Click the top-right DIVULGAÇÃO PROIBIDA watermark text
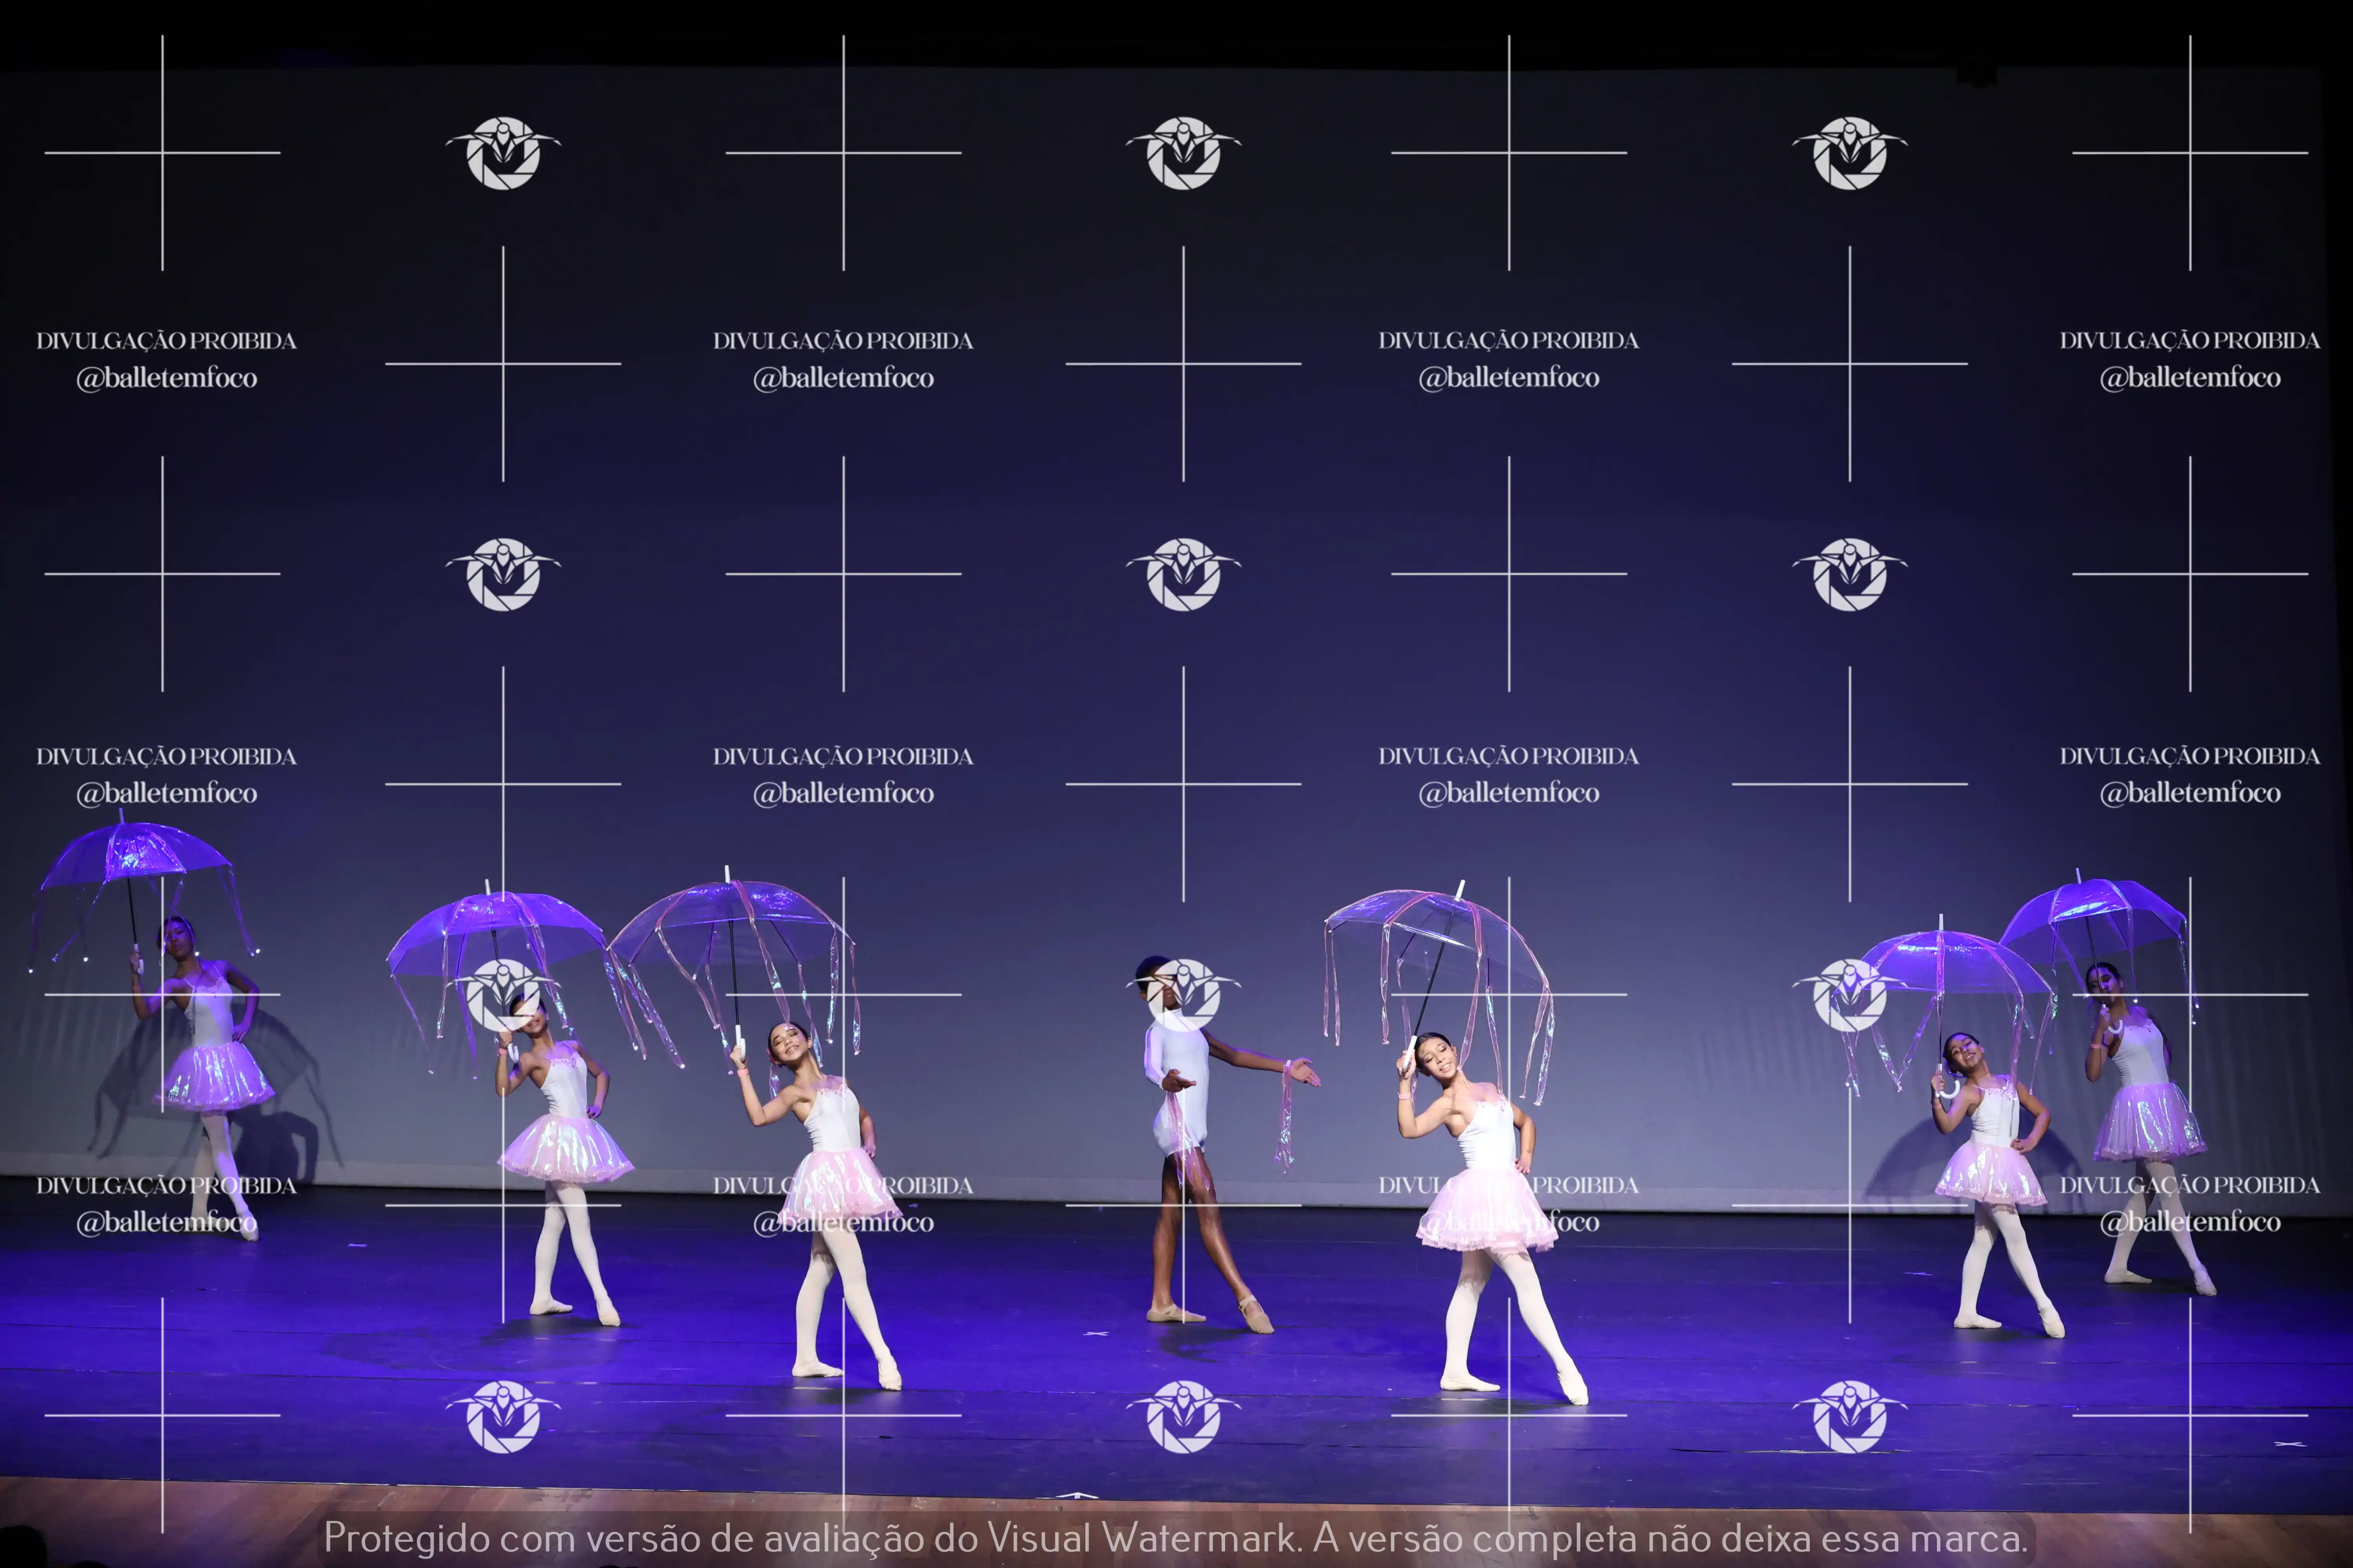 click(x=2189, y=341)
